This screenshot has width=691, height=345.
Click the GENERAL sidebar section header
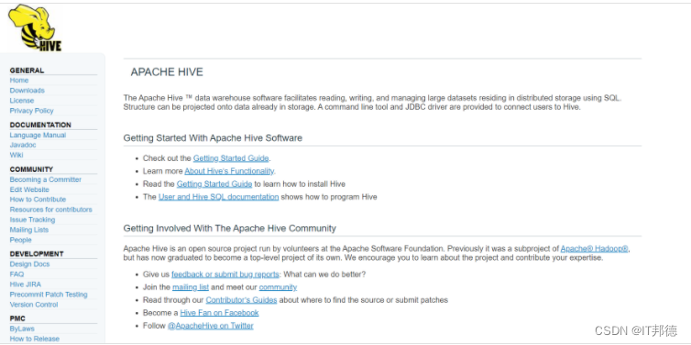27,70
